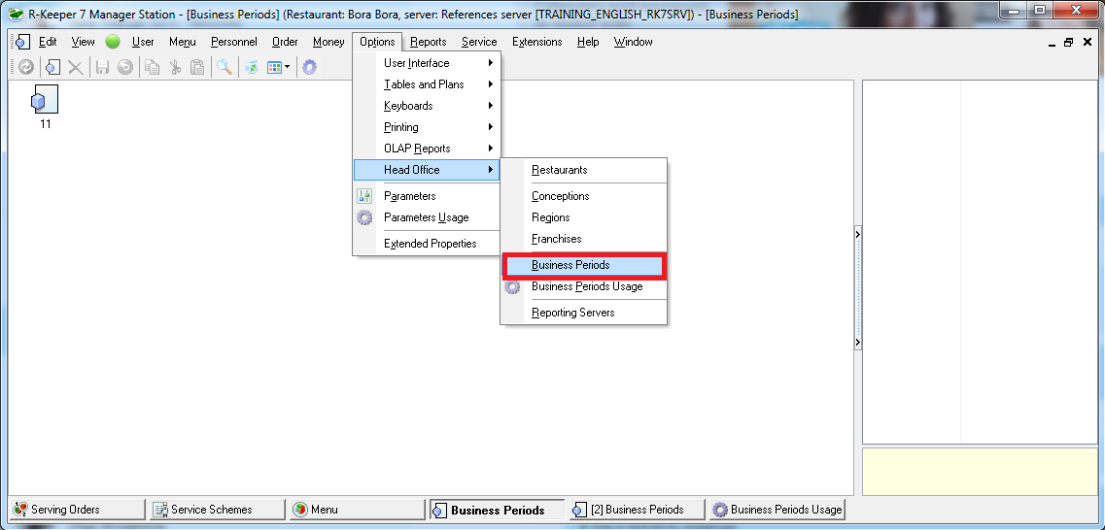Viewport: 1105px width, 530px height.
Task: Click the cut scissors icon
Action: (175, 67)
